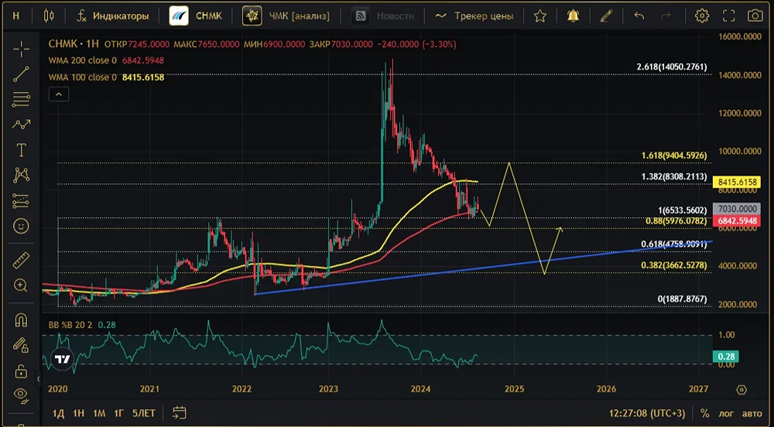Take a chart snapshot with camera icon

point(755,15)
